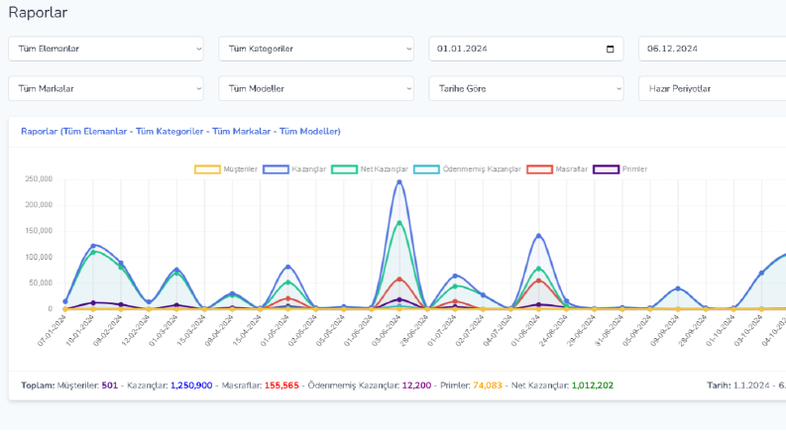Viewport: 786px width, 442px height.
Task: Click the 07-01-2024 x-axis label
Action: [x=52, y=331]
